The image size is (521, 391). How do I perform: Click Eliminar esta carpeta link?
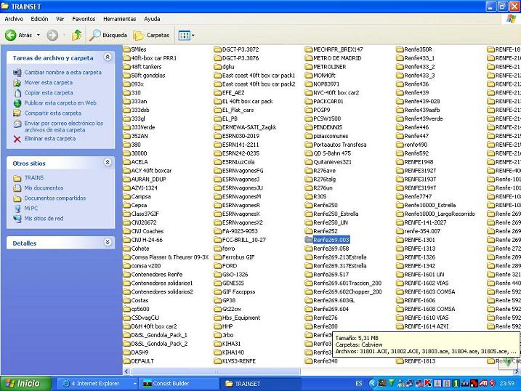[49, 138]
